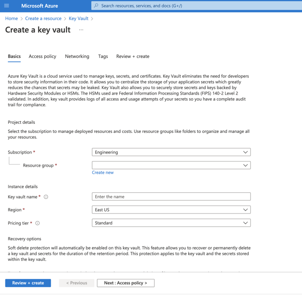The image size is (302, 295).
Task: Go to Home breadcrumb
Action: [x=12, y=19]
